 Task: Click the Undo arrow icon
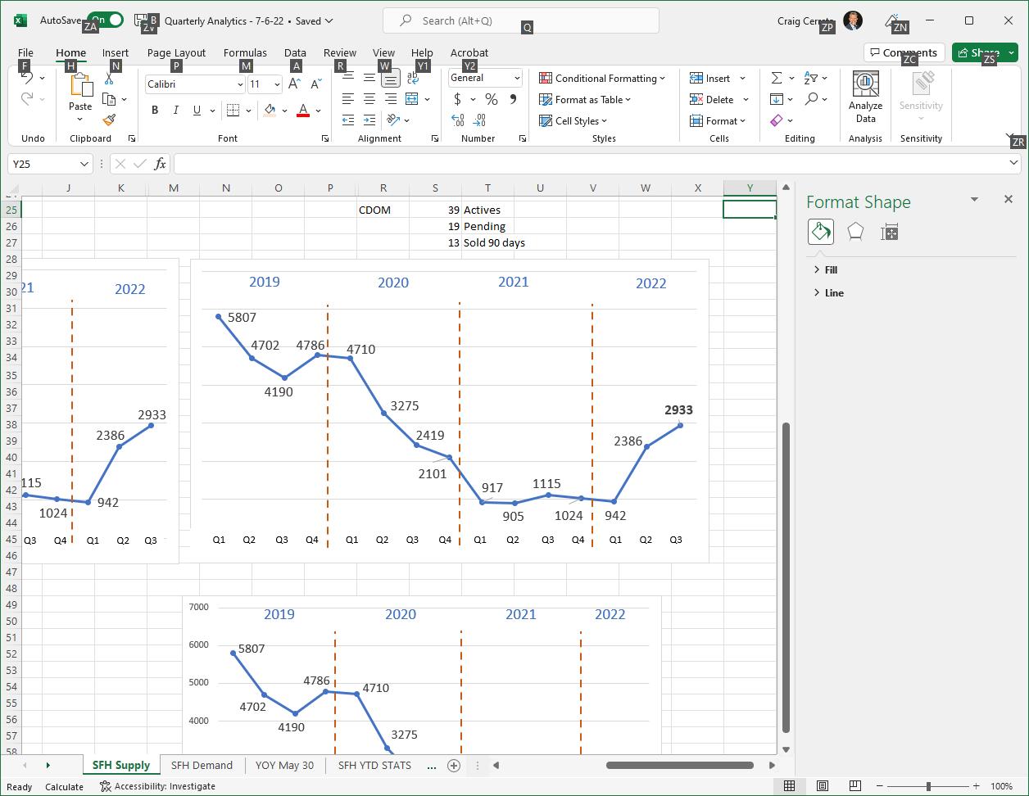click(x=26, y=78)
